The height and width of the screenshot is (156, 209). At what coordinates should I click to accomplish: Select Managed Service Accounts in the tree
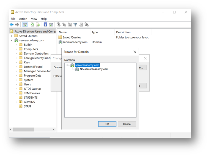37,71
